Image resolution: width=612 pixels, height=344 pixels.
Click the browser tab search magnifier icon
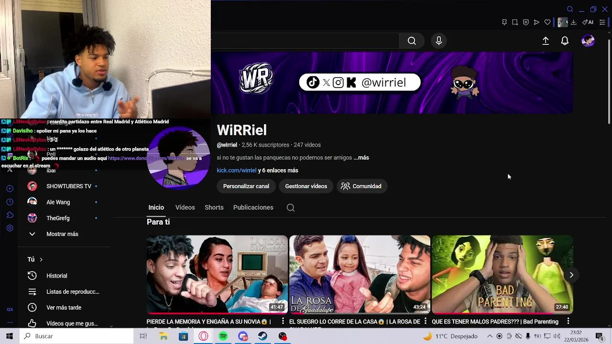[x=570, y=9]
